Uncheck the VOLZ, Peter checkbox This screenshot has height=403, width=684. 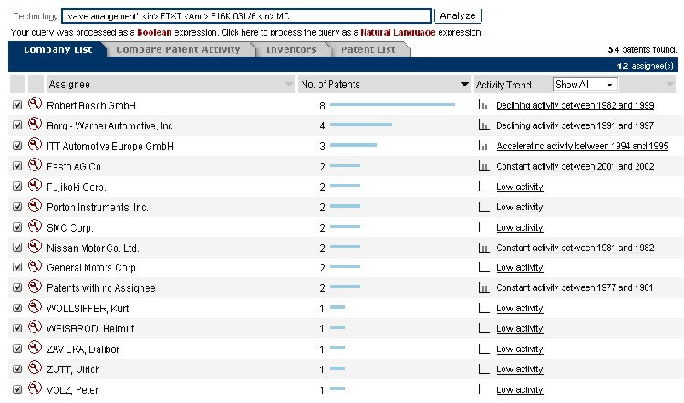17,389
